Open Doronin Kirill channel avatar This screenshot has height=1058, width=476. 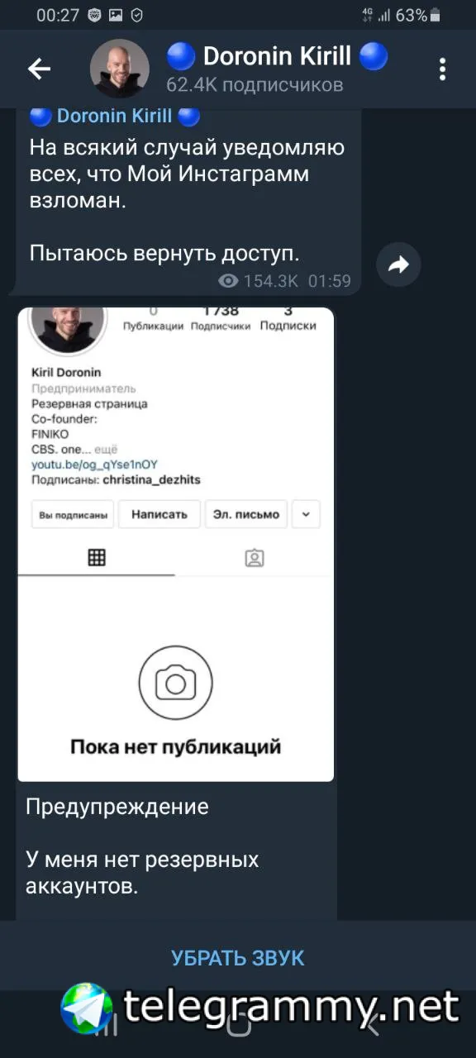click(x=119, y=69)
